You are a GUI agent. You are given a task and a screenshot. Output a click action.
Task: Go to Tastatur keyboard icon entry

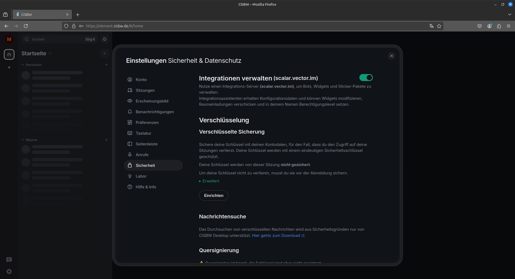click(143, 133)
